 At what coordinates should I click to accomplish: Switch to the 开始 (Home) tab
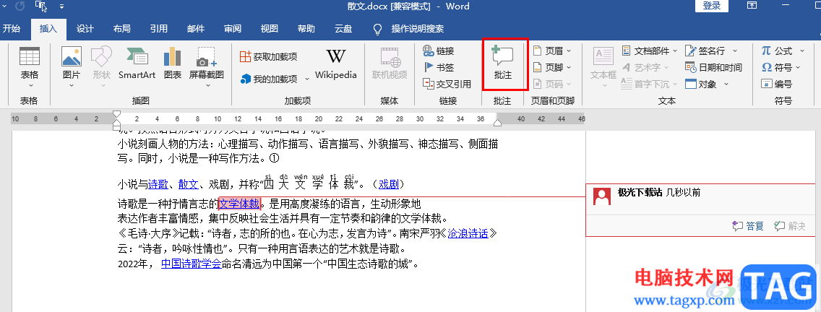pos(12,29)
